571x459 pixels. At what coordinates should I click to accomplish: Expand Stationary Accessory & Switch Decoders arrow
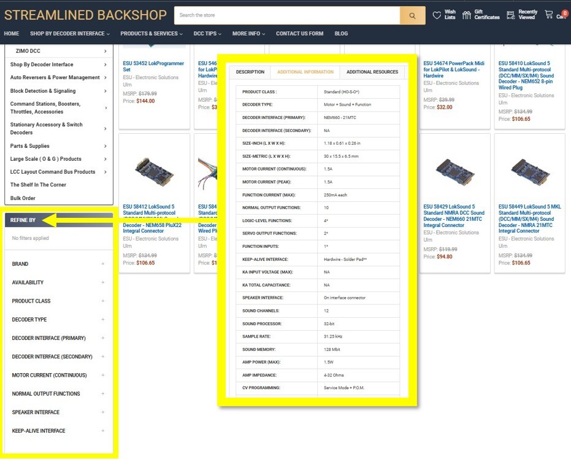point(105,129)
